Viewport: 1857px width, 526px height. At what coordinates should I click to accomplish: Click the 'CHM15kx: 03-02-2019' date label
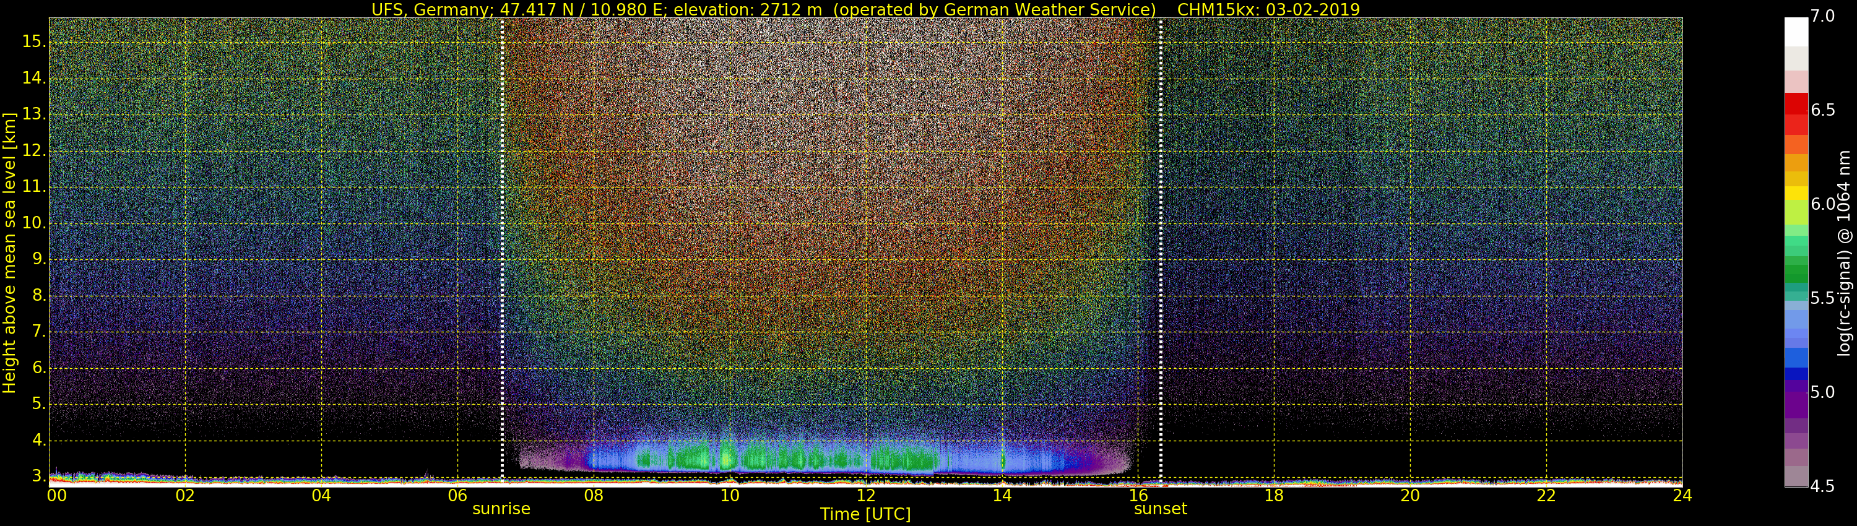1268,9
